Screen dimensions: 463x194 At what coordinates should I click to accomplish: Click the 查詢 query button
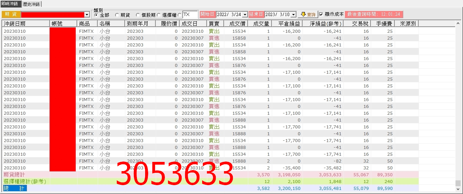[308, 15]
